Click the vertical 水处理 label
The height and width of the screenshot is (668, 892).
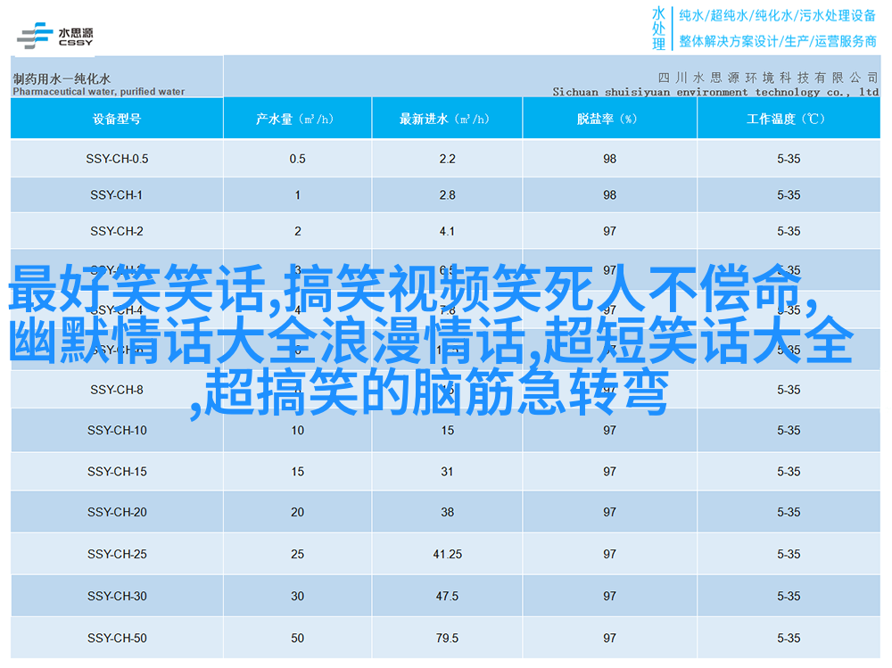[658, 29]
